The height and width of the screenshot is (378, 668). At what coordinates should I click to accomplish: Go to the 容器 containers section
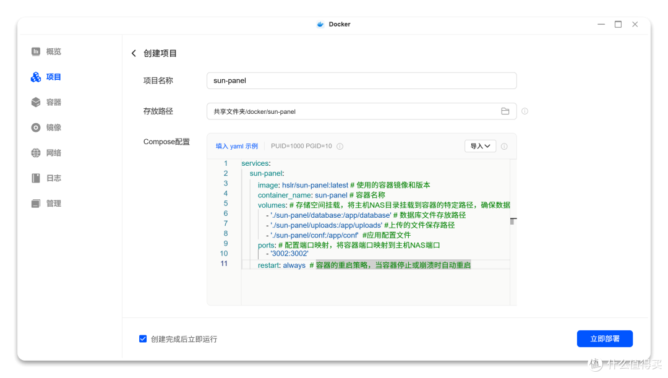point(46,102)
